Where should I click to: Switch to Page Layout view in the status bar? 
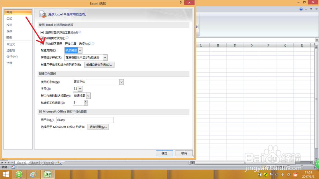pyautogui.click(x=269, y=167)
